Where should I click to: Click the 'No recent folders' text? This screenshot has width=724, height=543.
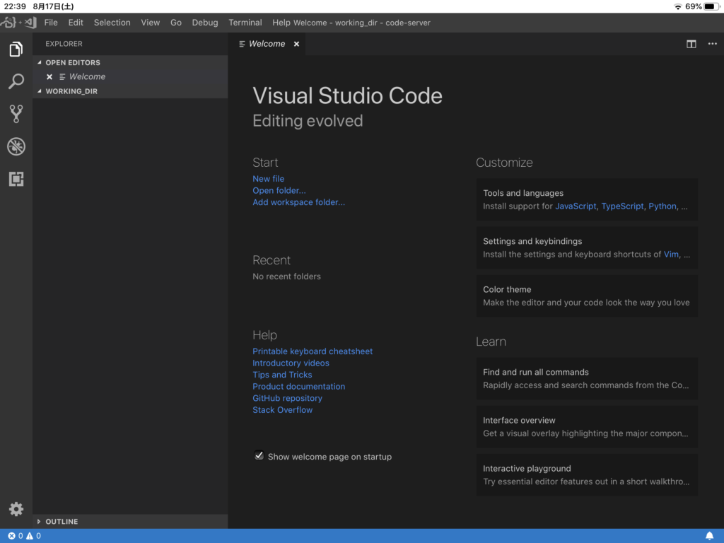click(287, 276)
